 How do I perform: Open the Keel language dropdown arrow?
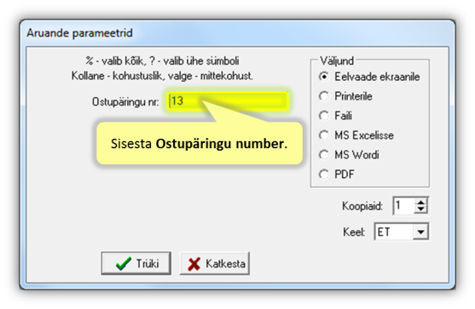[x=420, y=232]
